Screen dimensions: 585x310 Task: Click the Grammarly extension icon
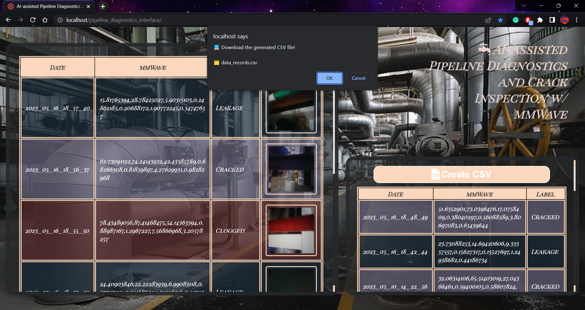point(516,20)
